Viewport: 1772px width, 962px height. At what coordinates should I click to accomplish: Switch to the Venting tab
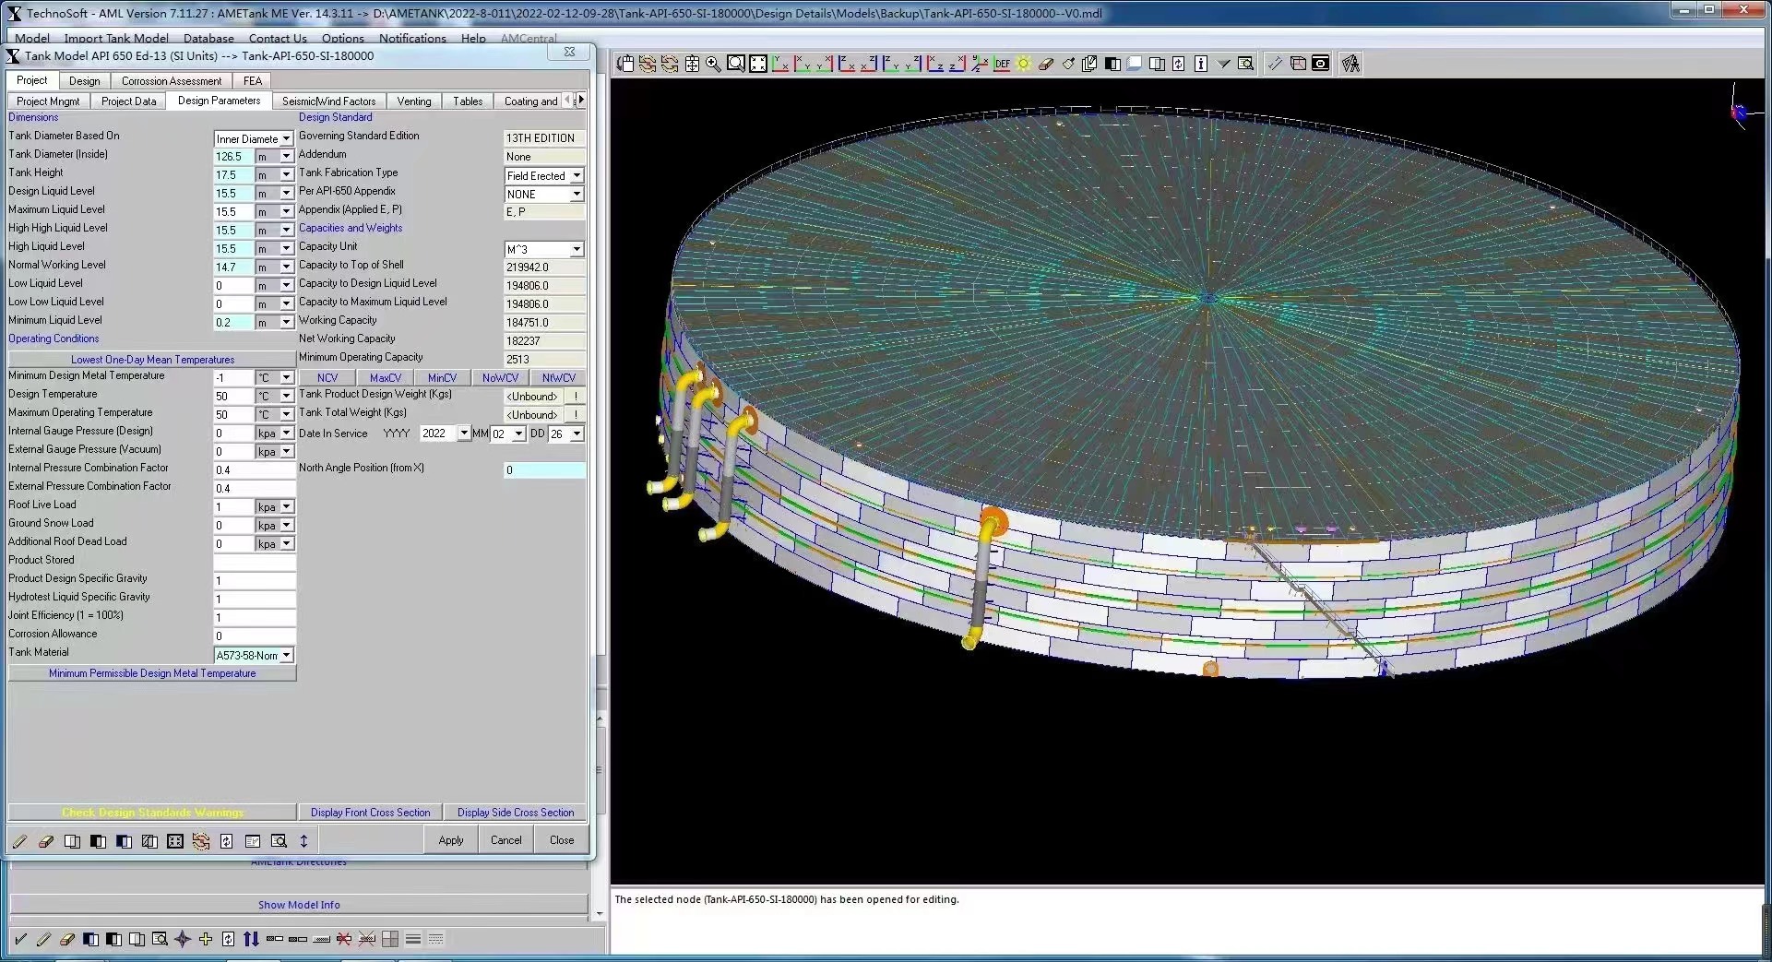413,101
